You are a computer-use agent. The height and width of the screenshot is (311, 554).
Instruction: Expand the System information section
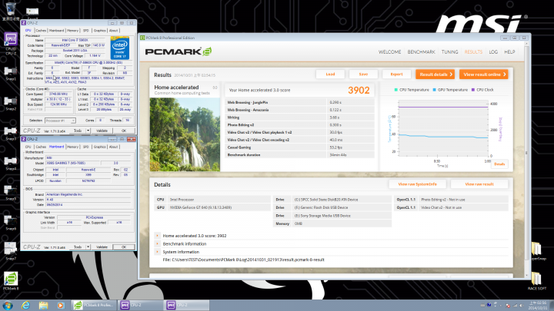click(158, 252)
